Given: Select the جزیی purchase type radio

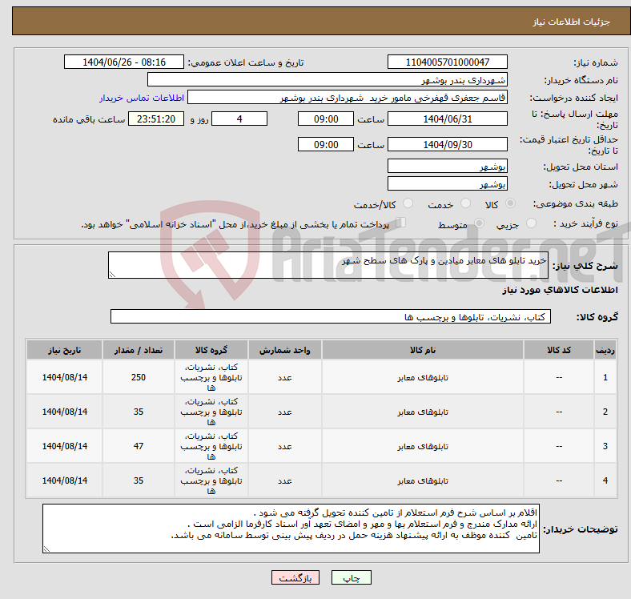Looking at the screenshot, I should point(531,223).
